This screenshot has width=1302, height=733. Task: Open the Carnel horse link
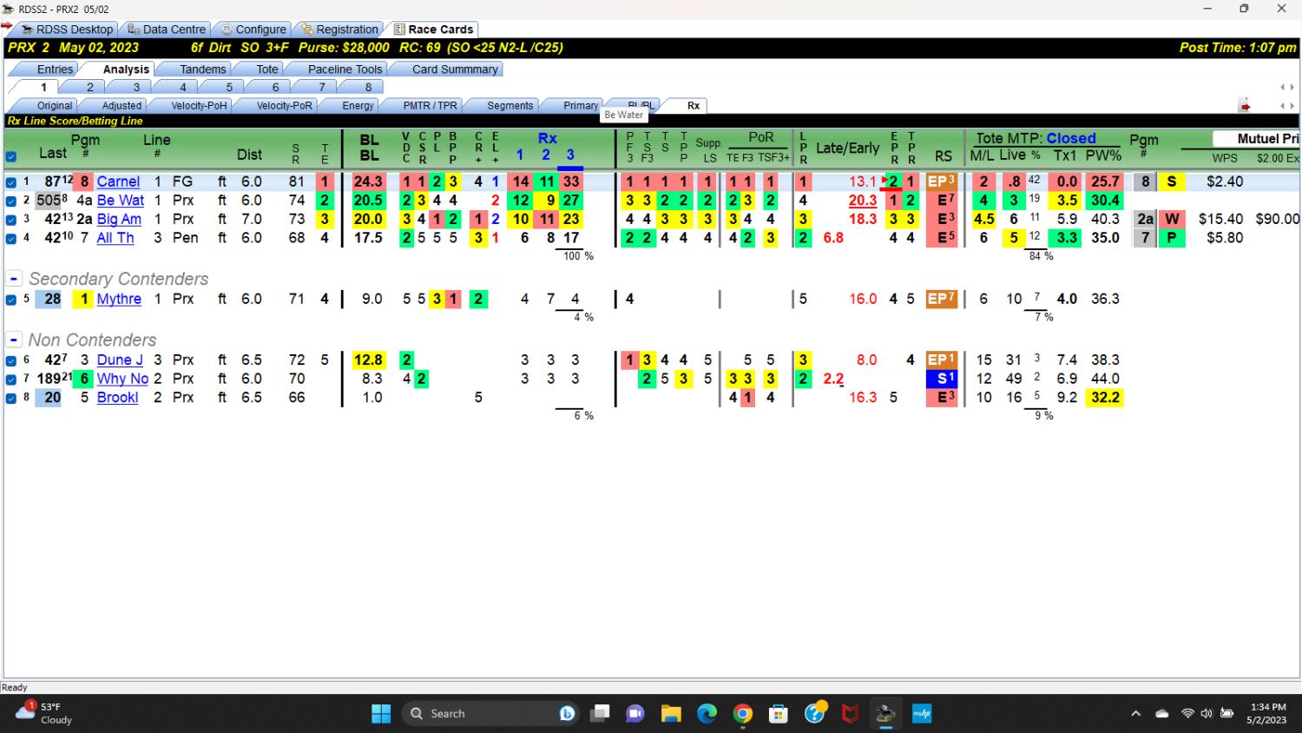click(x=118, y=182)
